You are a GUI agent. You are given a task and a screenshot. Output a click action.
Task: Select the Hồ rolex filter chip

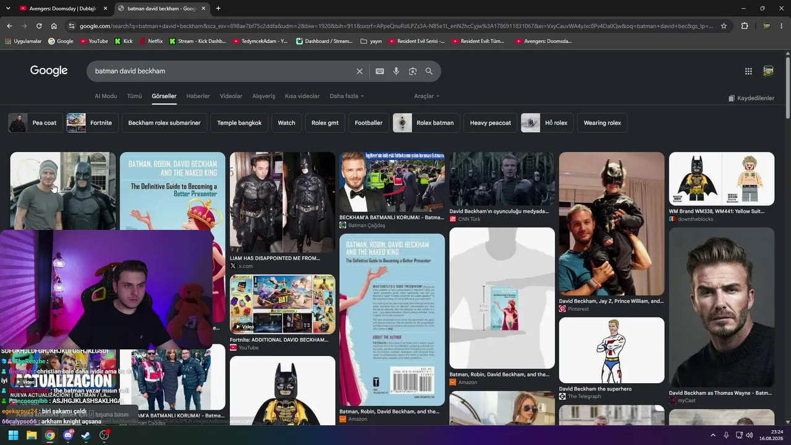(548, 123)
